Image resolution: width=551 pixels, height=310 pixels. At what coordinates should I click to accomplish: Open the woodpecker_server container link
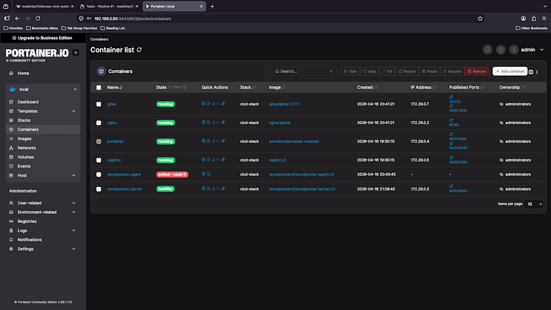124,189
